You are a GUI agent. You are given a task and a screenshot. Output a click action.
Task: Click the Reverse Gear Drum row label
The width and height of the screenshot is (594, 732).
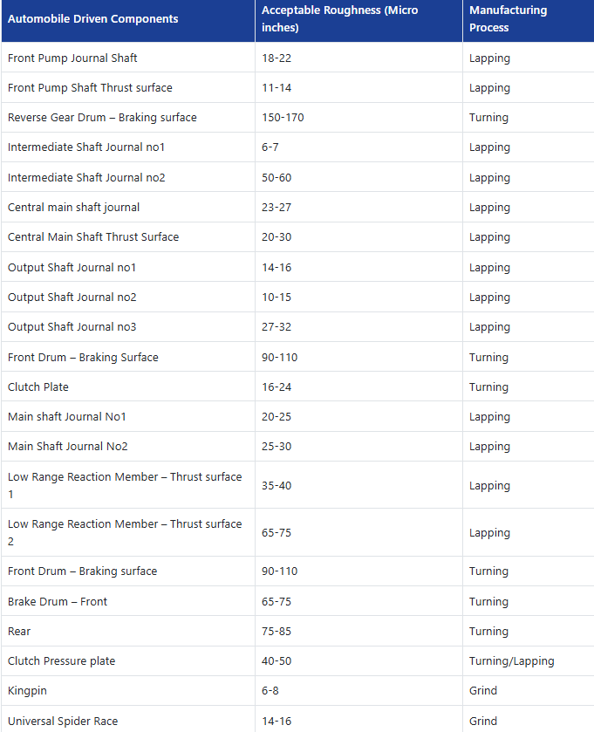point(102,118)
